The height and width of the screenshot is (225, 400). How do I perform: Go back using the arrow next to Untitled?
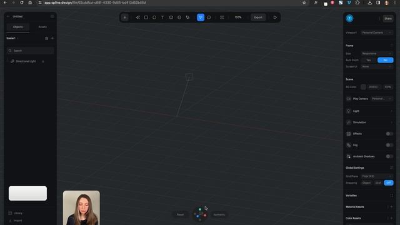click(x=8, y=16)
